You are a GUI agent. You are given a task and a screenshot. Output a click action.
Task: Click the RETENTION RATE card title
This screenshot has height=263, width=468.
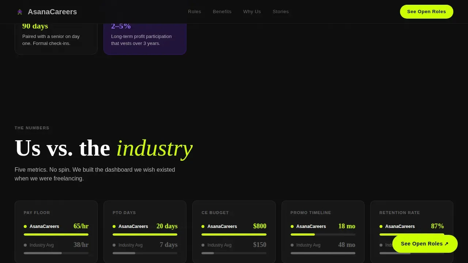[x=400, y=213]
